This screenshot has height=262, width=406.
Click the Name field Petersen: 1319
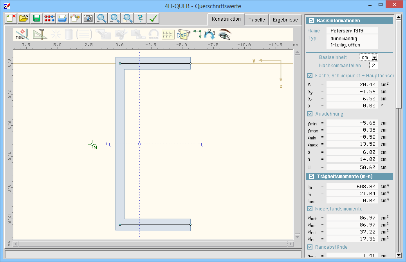pos(352,30)
